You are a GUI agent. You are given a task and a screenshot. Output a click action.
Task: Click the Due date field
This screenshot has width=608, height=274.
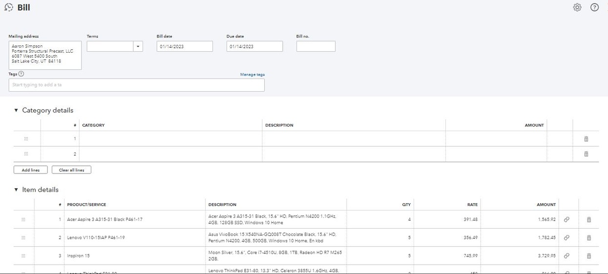254,46
